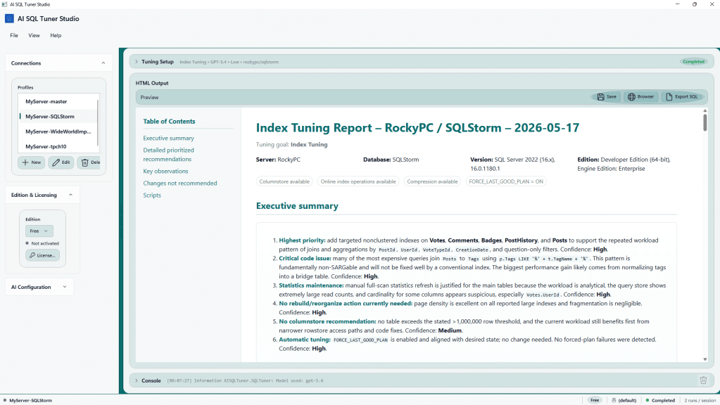
Task: Open the License dialog with key icon
Action: pos(42,255)
